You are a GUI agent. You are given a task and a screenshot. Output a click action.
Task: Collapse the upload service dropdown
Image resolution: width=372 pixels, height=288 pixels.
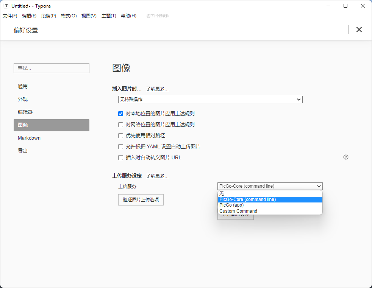point(270,186)
